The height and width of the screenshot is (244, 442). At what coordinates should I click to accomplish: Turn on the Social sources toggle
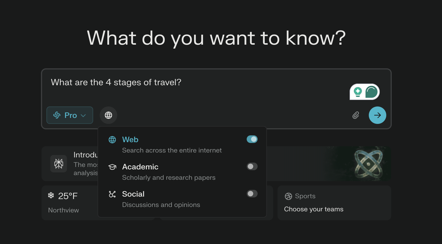coord(252,194)
